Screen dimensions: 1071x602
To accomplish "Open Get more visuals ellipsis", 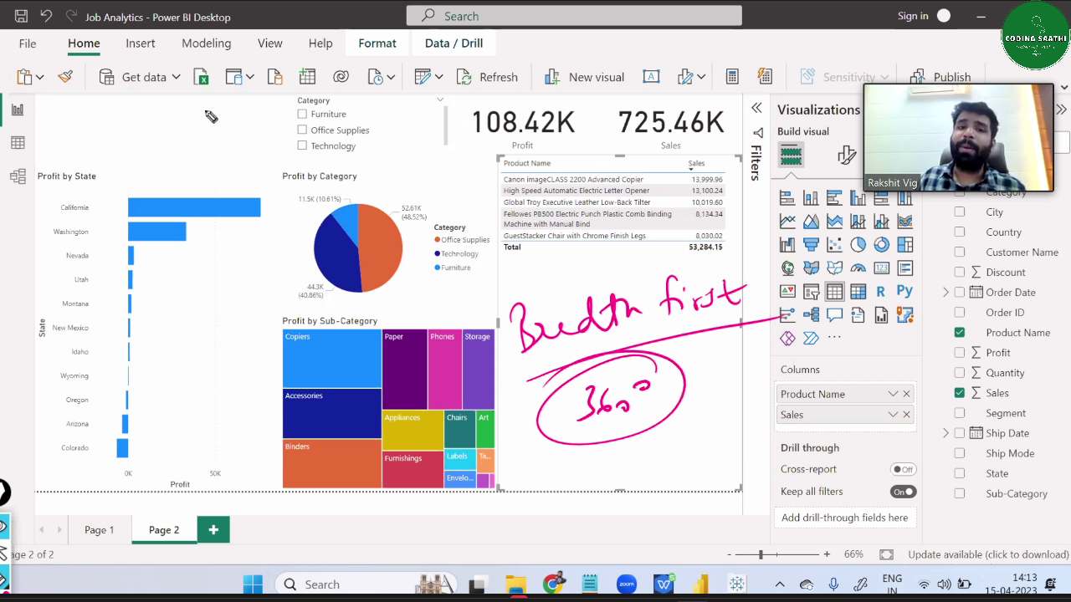I will click(834, 338).
